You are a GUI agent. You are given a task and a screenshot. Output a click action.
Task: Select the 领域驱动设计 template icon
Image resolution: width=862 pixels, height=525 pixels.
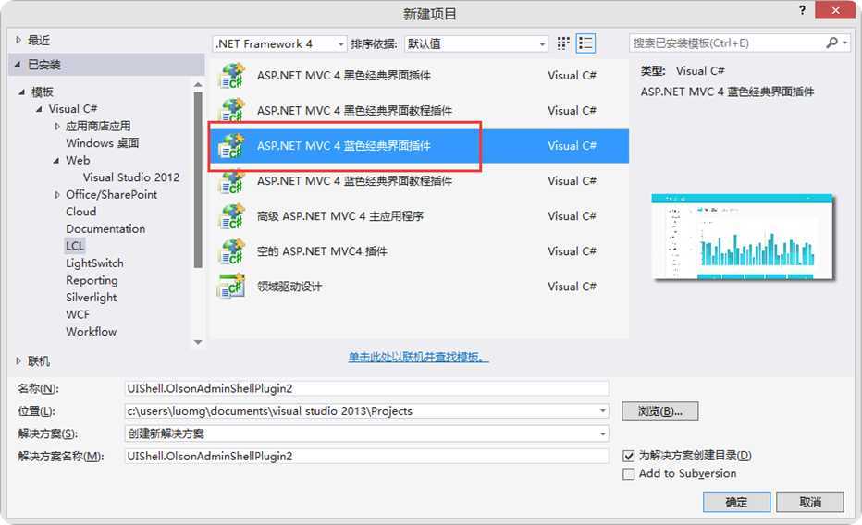tap(230, 287)
